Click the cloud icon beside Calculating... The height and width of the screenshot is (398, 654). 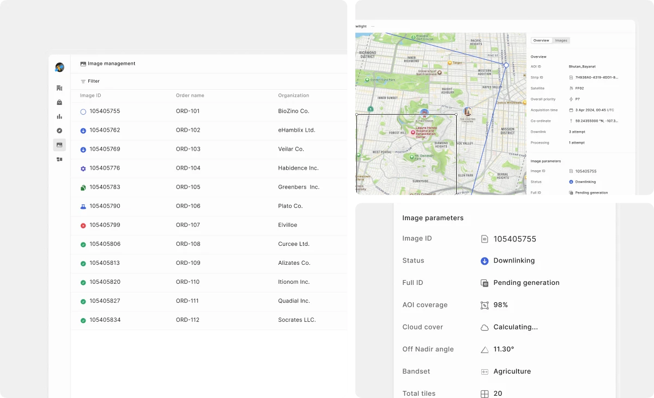coord(485,327)
